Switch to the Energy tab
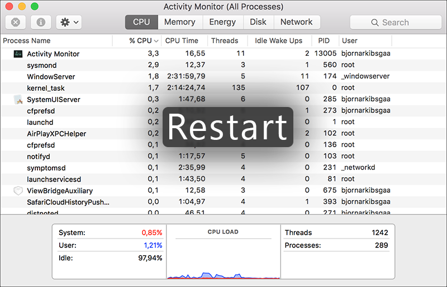Viewport: 447px width, 287px height. coord(222,22)
